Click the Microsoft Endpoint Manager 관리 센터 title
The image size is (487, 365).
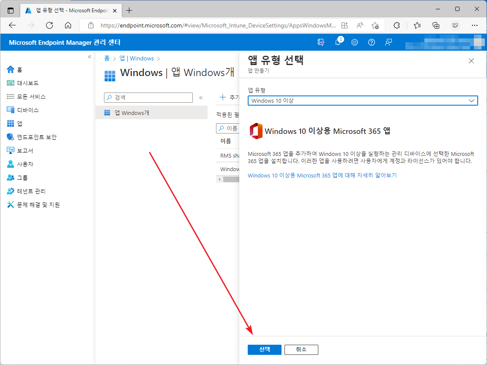point(65,42)
